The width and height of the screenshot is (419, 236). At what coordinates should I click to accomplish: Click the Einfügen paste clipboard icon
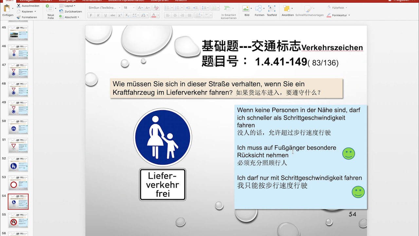[x=7, y=9]
